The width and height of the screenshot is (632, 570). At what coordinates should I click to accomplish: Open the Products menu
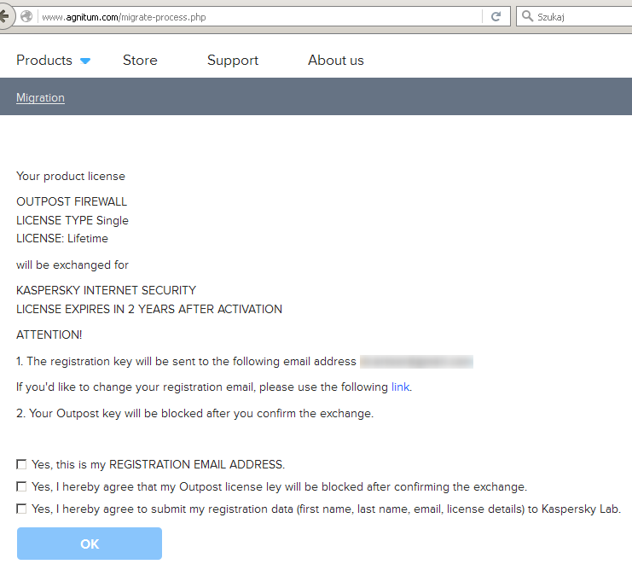click(x=44, y=61)
